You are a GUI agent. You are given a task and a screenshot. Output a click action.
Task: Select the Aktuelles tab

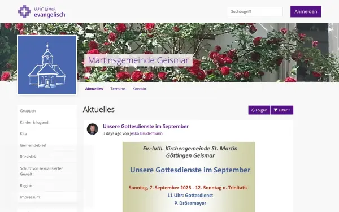click(94, 89)
